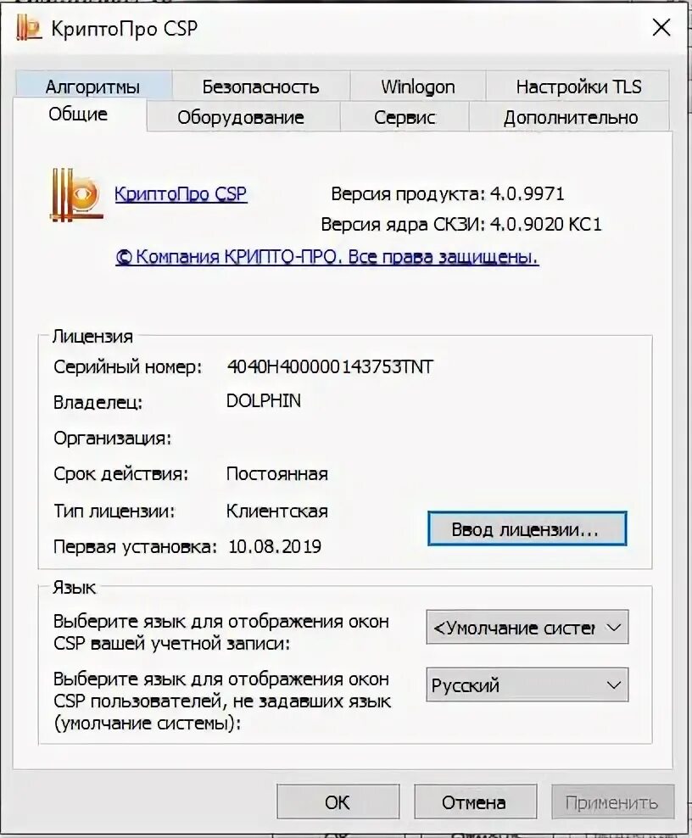Click the Организация label
The width and height of the screenshot is (692, 838).
point(112,439)
